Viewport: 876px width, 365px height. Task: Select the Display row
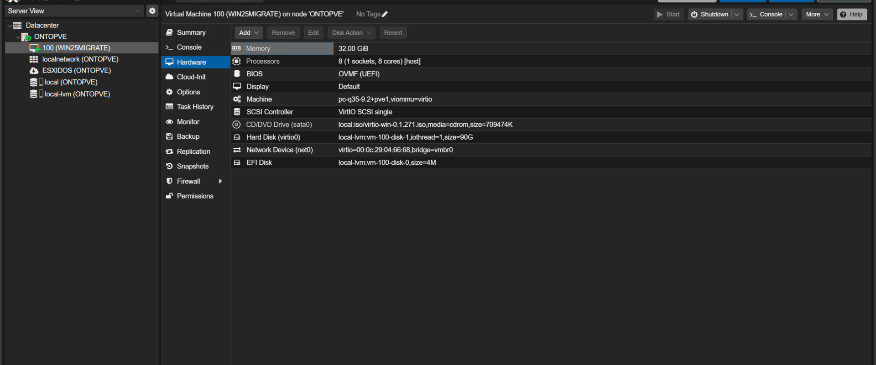click(551, 87)
